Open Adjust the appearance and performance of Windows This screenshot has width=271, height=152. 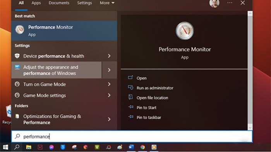57,70
